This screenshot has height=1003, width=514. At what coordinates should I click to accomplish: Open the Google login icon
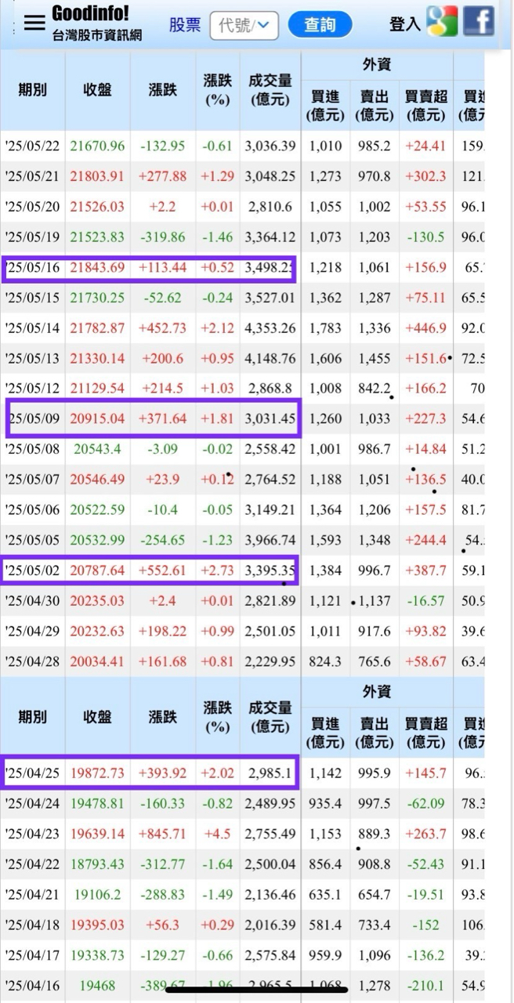[x=441, y=21]
